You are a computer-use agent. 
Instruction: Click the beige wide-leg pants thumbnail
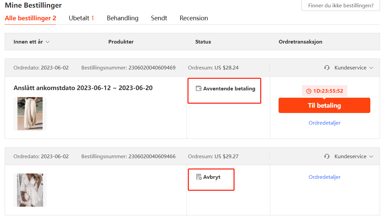[x=30, y=113]
